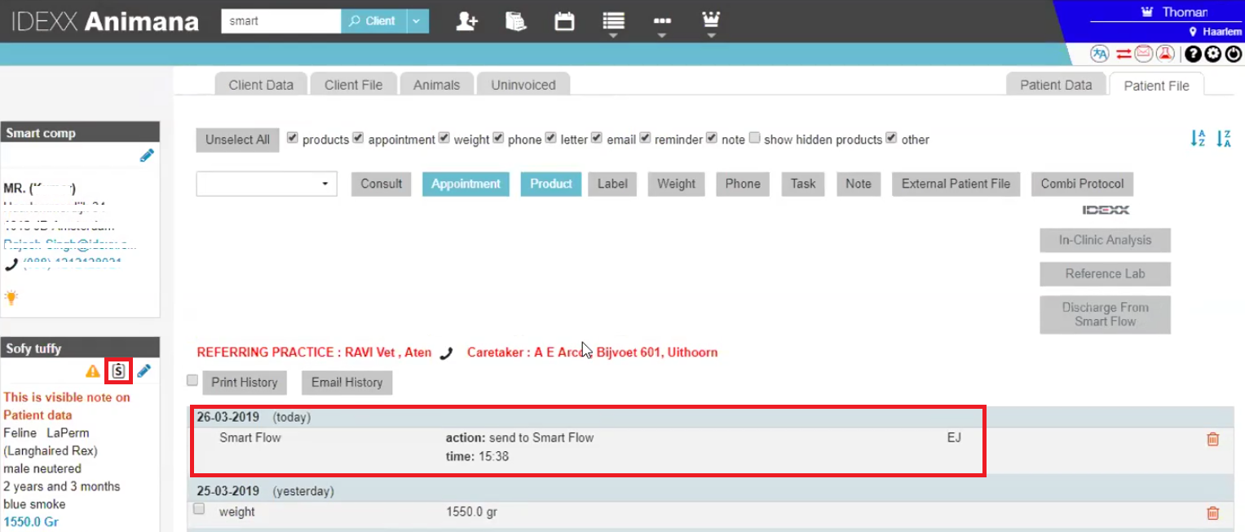
Task: Click the power logout icon
Action: [x=1234, y=54]
